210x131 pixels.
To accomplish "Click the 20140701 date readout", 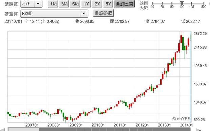I will coord(13,21).
